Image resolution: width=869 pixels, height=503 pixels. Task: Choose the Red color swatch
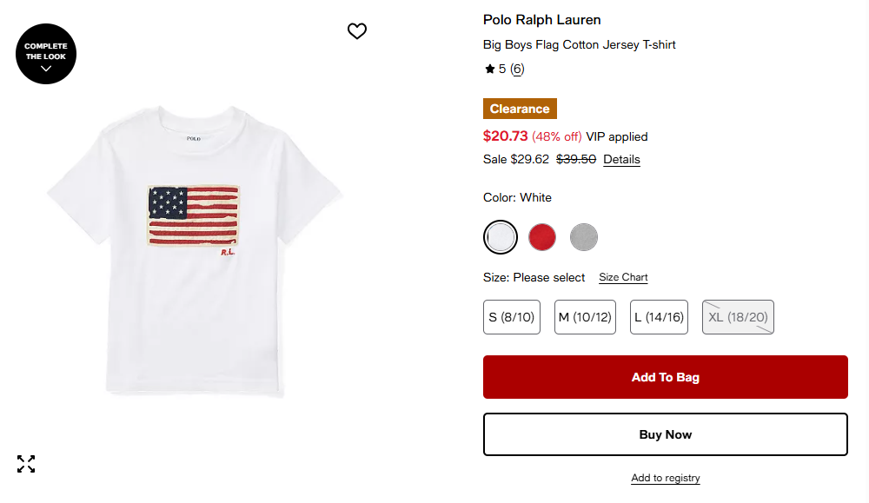pyautogui.click(x=542, y=237)
